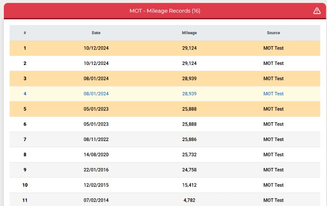Click row 11 dated 07/02/2014
Screen dimensions: 327x206
point(165,199)
